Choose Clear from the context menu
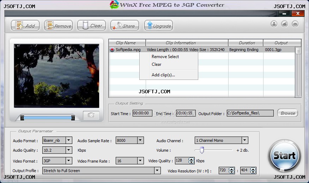 157,64
